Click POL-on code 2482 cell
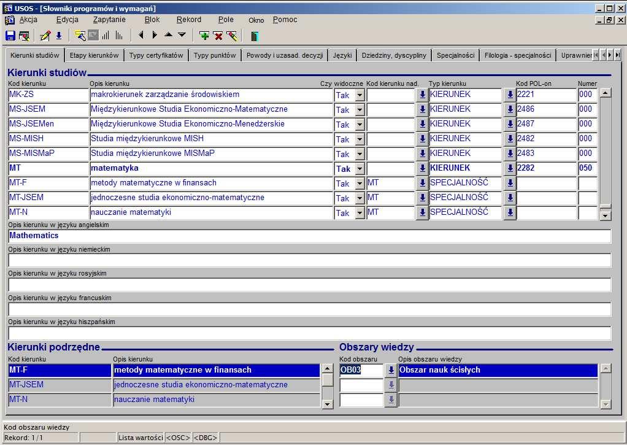 coord(546,139)
